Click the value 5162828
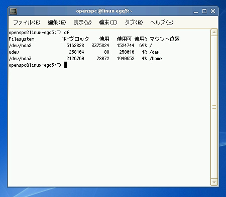The height and width of the screenshot is (197, 226). point(75,46)
